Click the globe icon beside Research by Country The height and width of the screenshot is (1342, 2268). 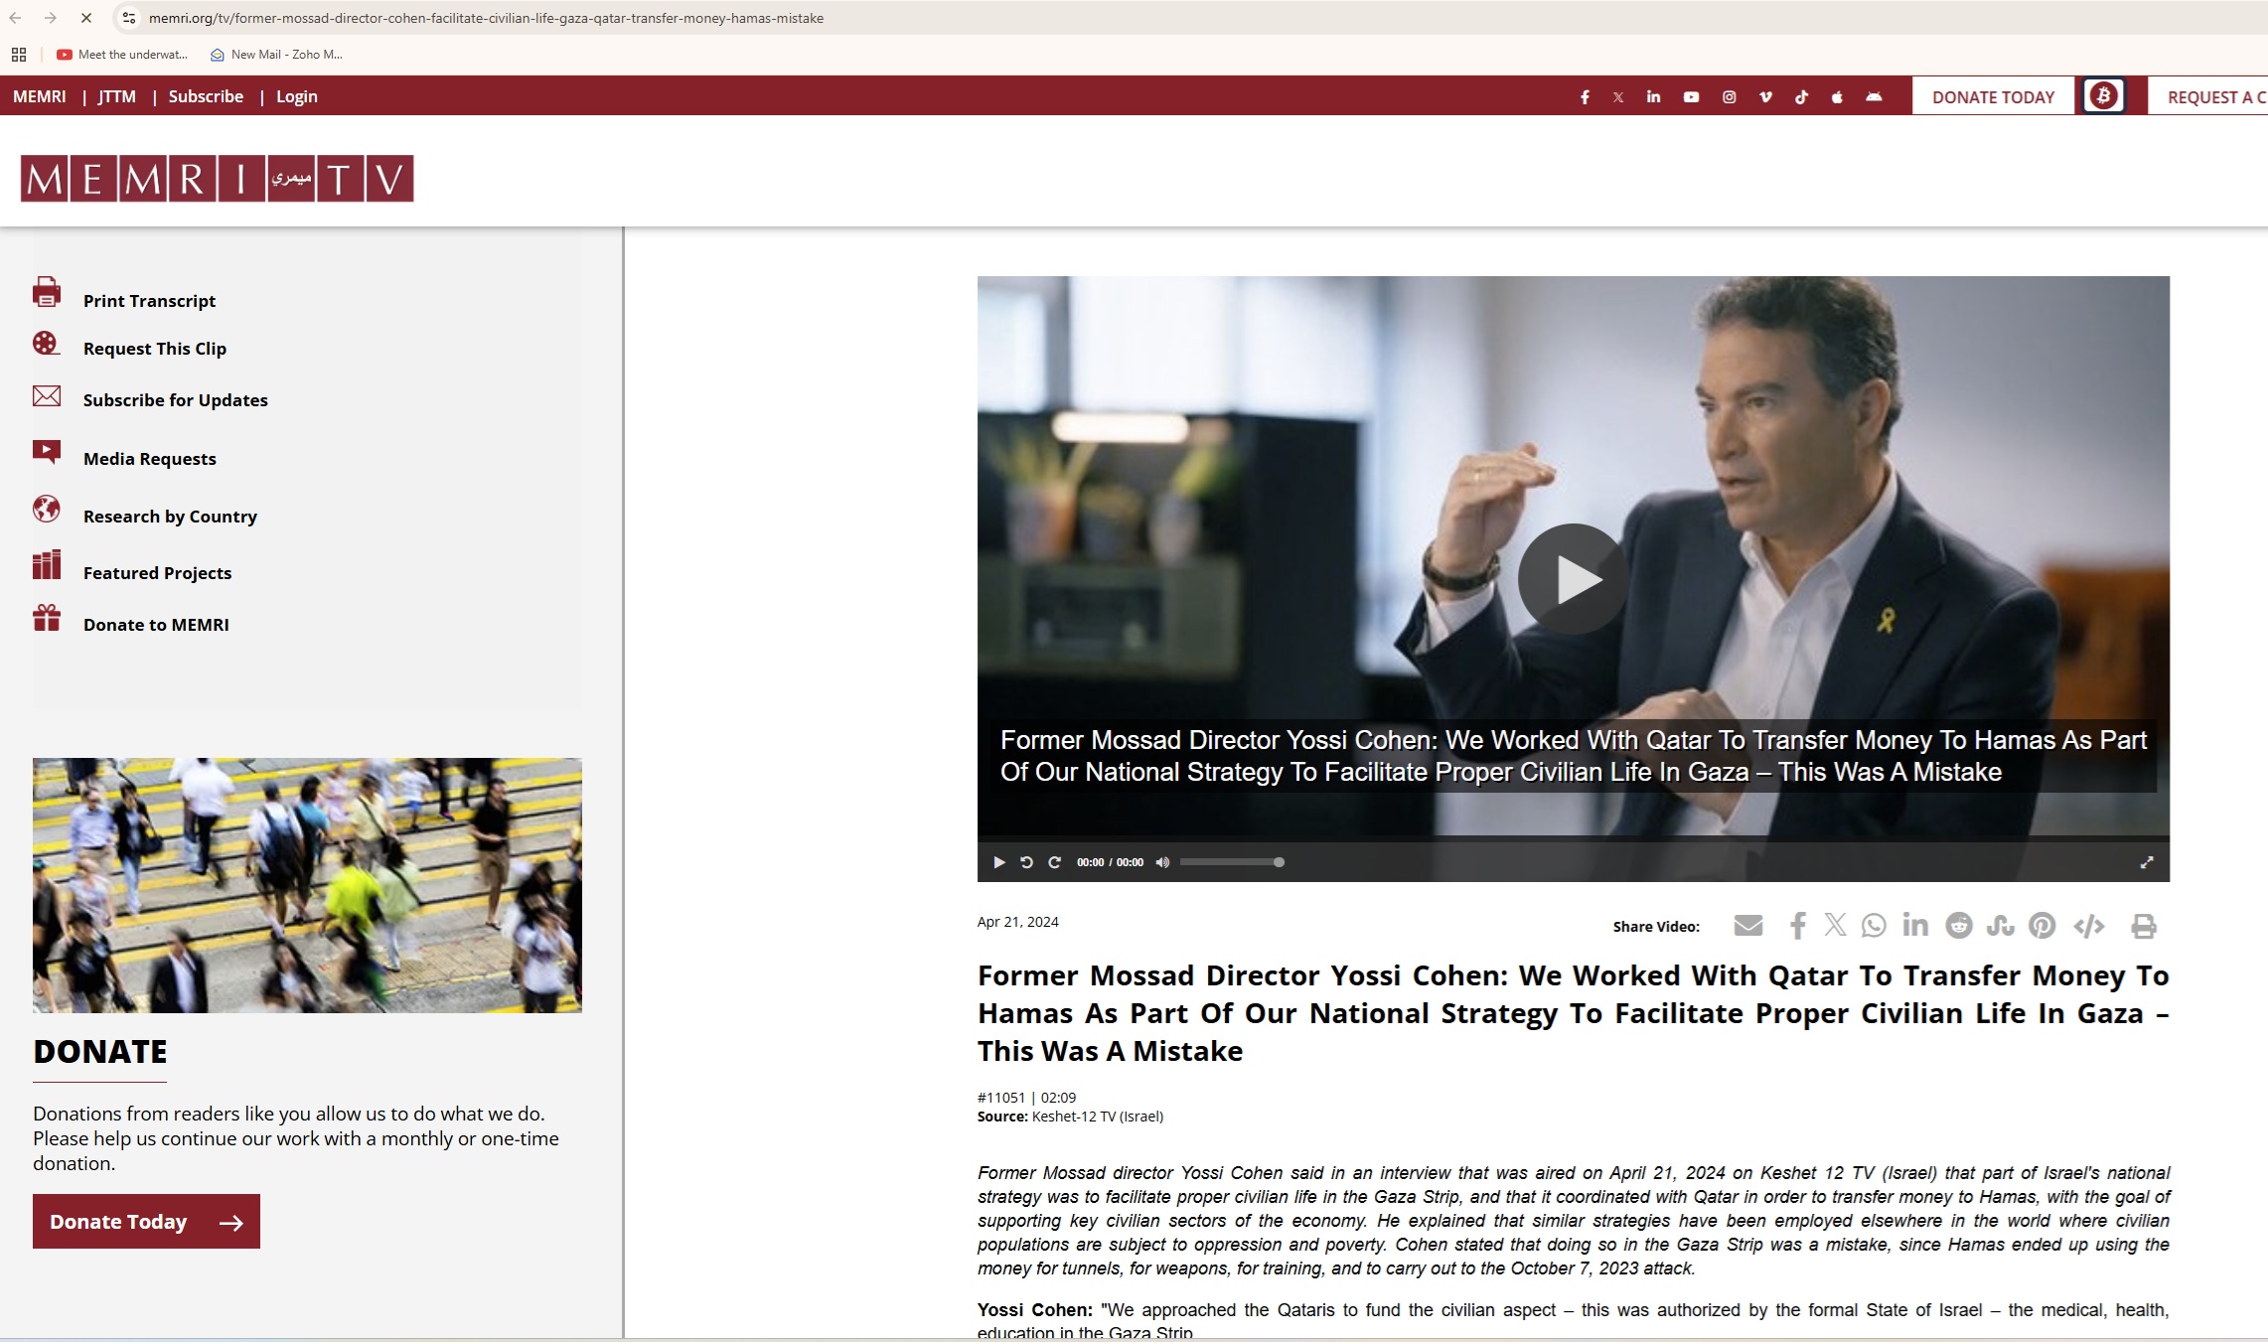[x=46, y=509]
